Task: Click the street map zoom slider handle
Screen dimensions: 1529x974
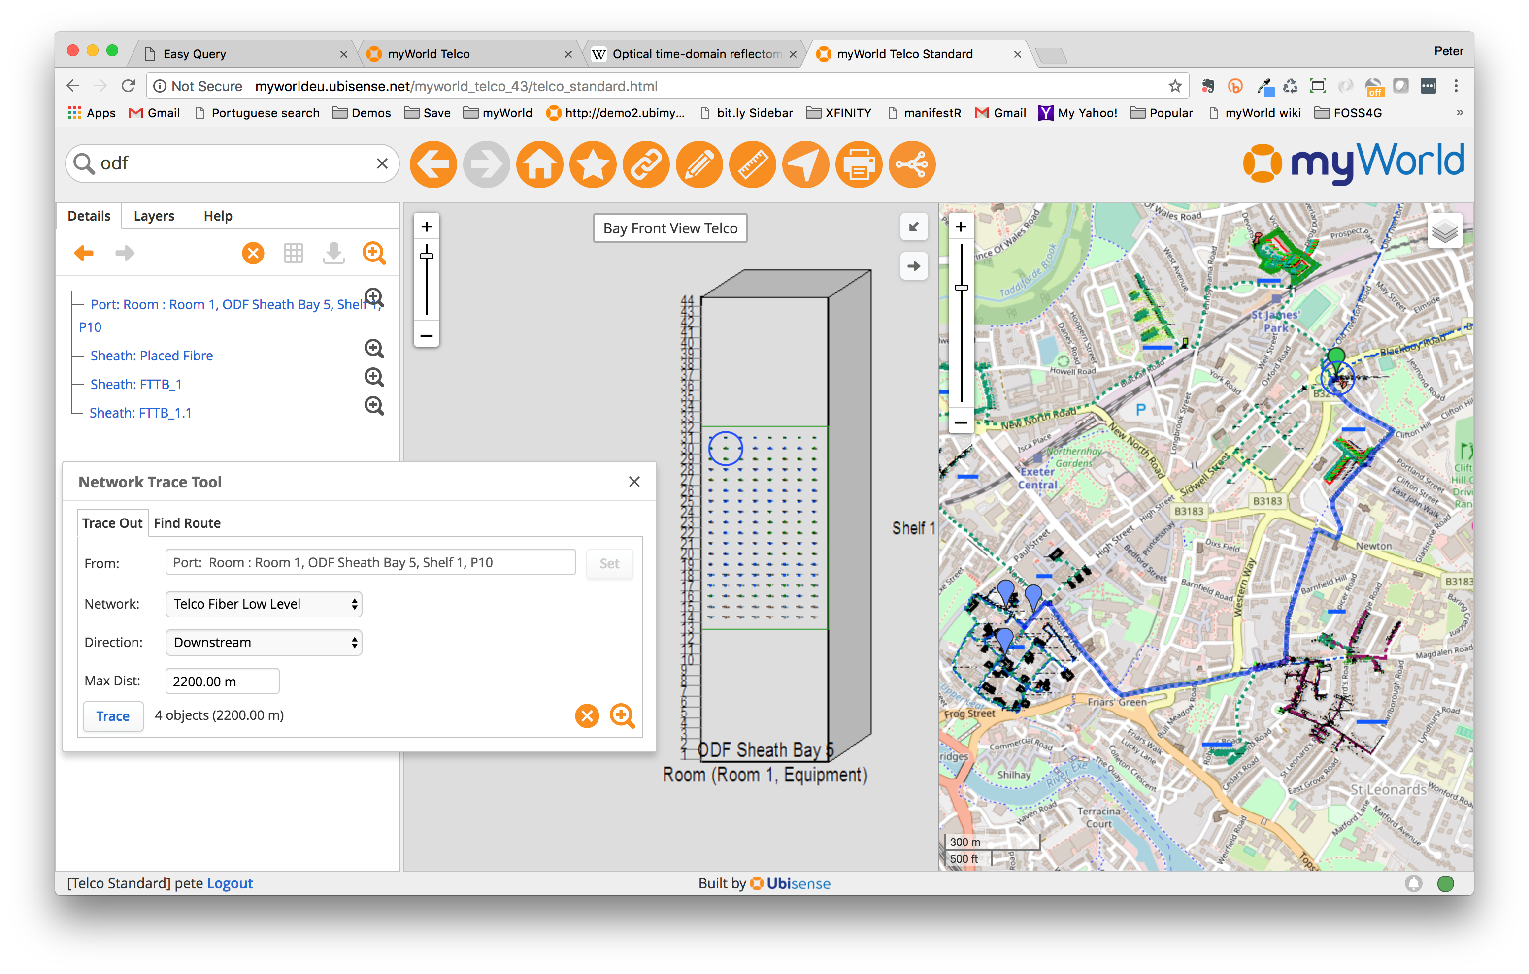Action: point(962,288)
